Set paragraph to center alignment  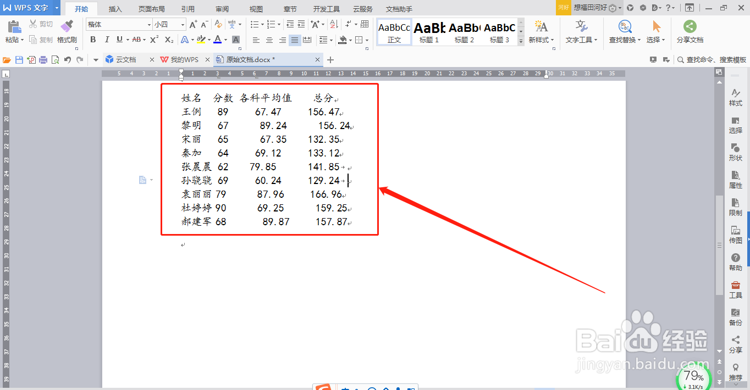(x=269, y=40)
